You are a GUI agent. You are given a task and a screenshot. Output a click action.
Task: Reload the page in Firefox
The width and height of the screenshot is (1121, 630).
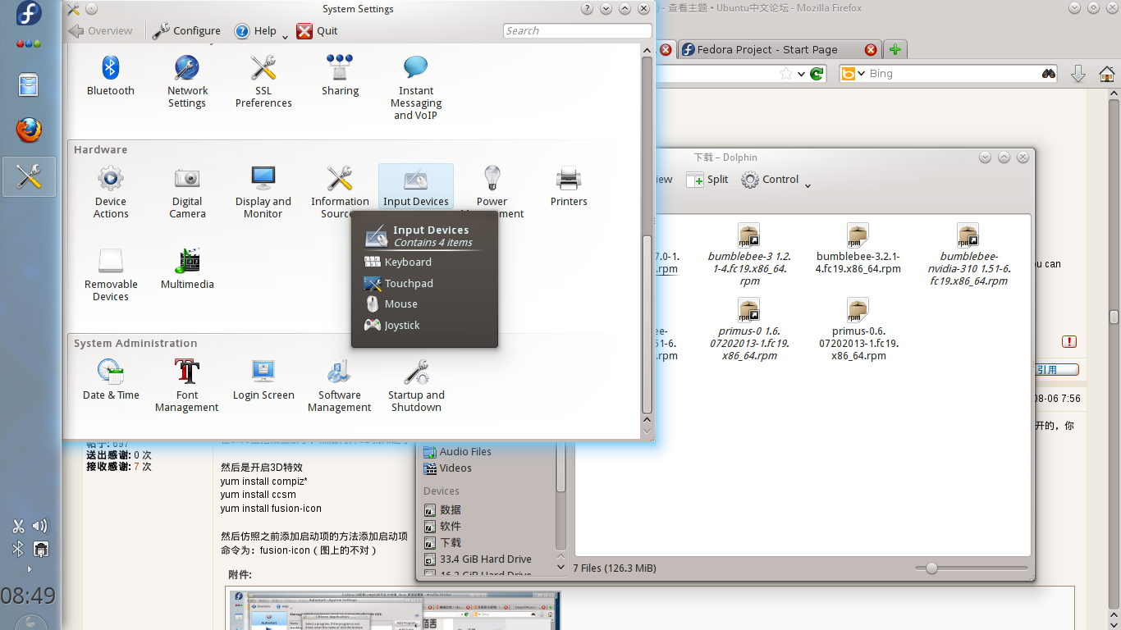tap(817, 73)
